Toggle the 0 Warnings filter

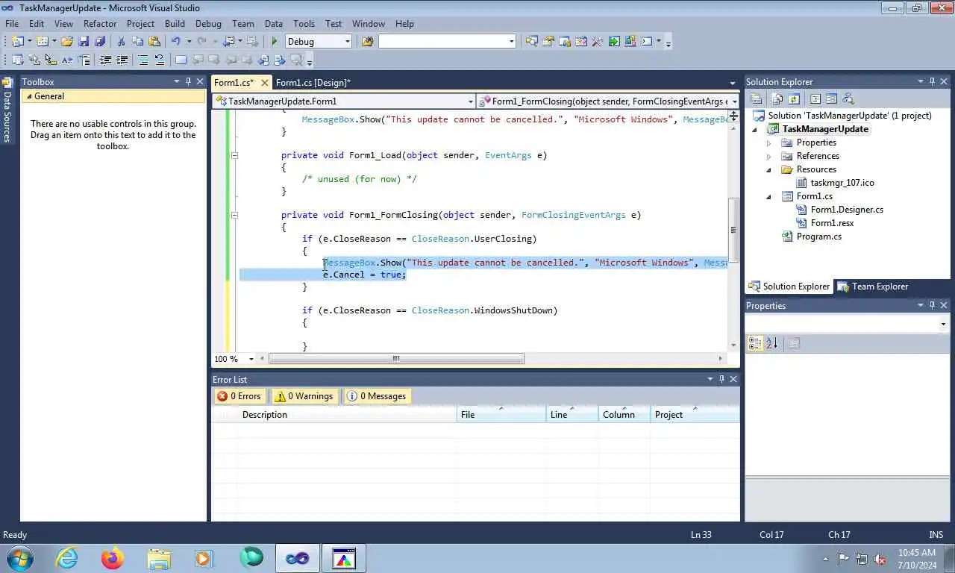(x=304, y=396)
